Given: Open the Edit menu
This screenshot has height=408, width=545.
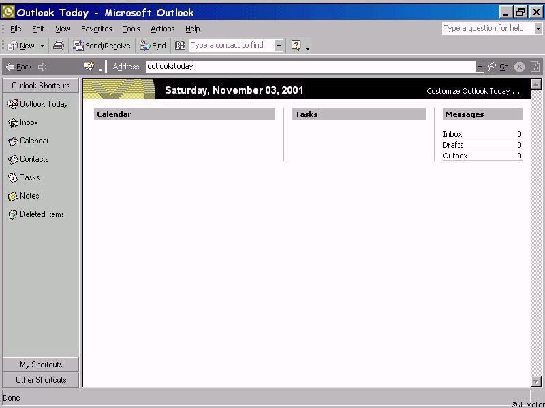Looking at the screenshot, I should 38,29.
